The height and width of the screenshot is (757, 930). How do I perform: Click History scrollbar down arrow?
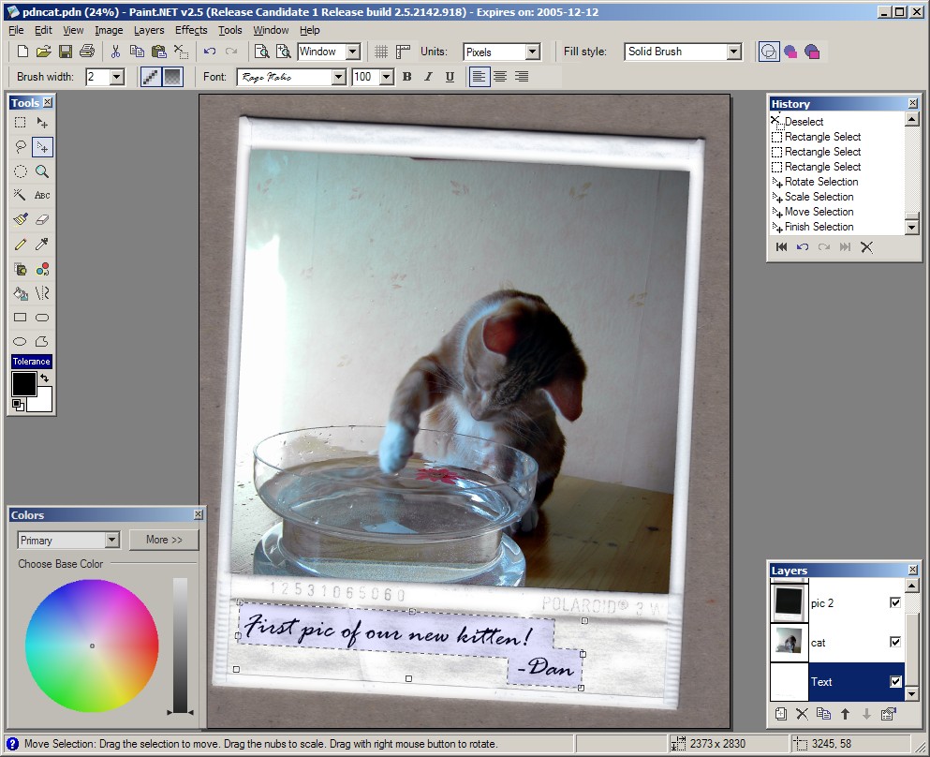pos(912,228)
